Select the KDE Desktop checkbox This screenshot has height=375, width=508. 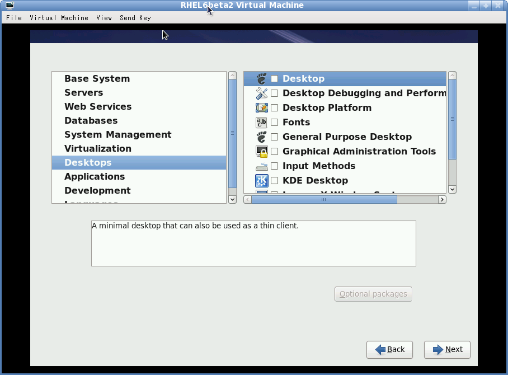point(274,181)
